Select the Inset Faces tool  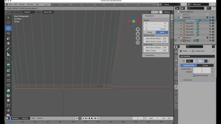pyautogui.click(x=8, y=70)
